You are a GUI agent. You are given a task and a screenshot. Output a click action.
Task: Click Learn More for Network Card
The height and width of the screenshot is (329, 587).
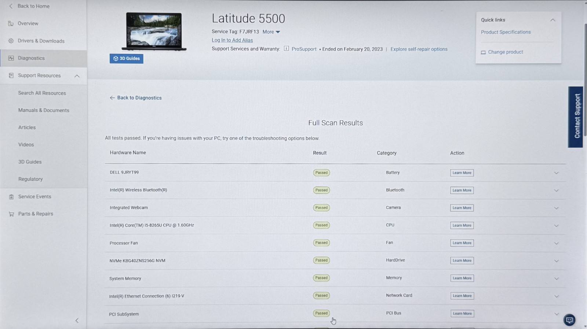tap(462, 296)
